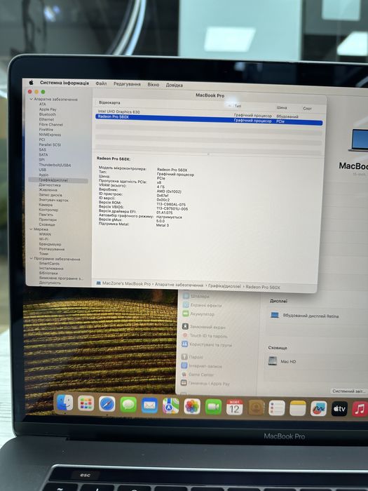
Task: Select Камера in sidebar
Action: pos(46,205)
